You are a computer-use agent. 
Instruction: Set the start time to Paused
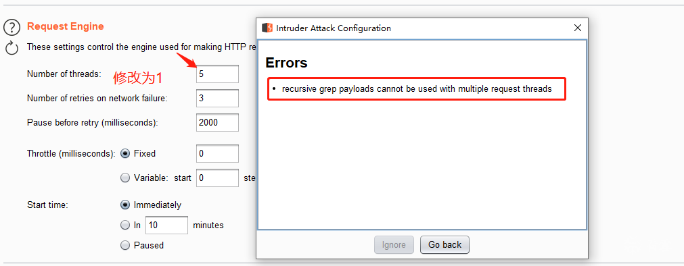point(125,245)
